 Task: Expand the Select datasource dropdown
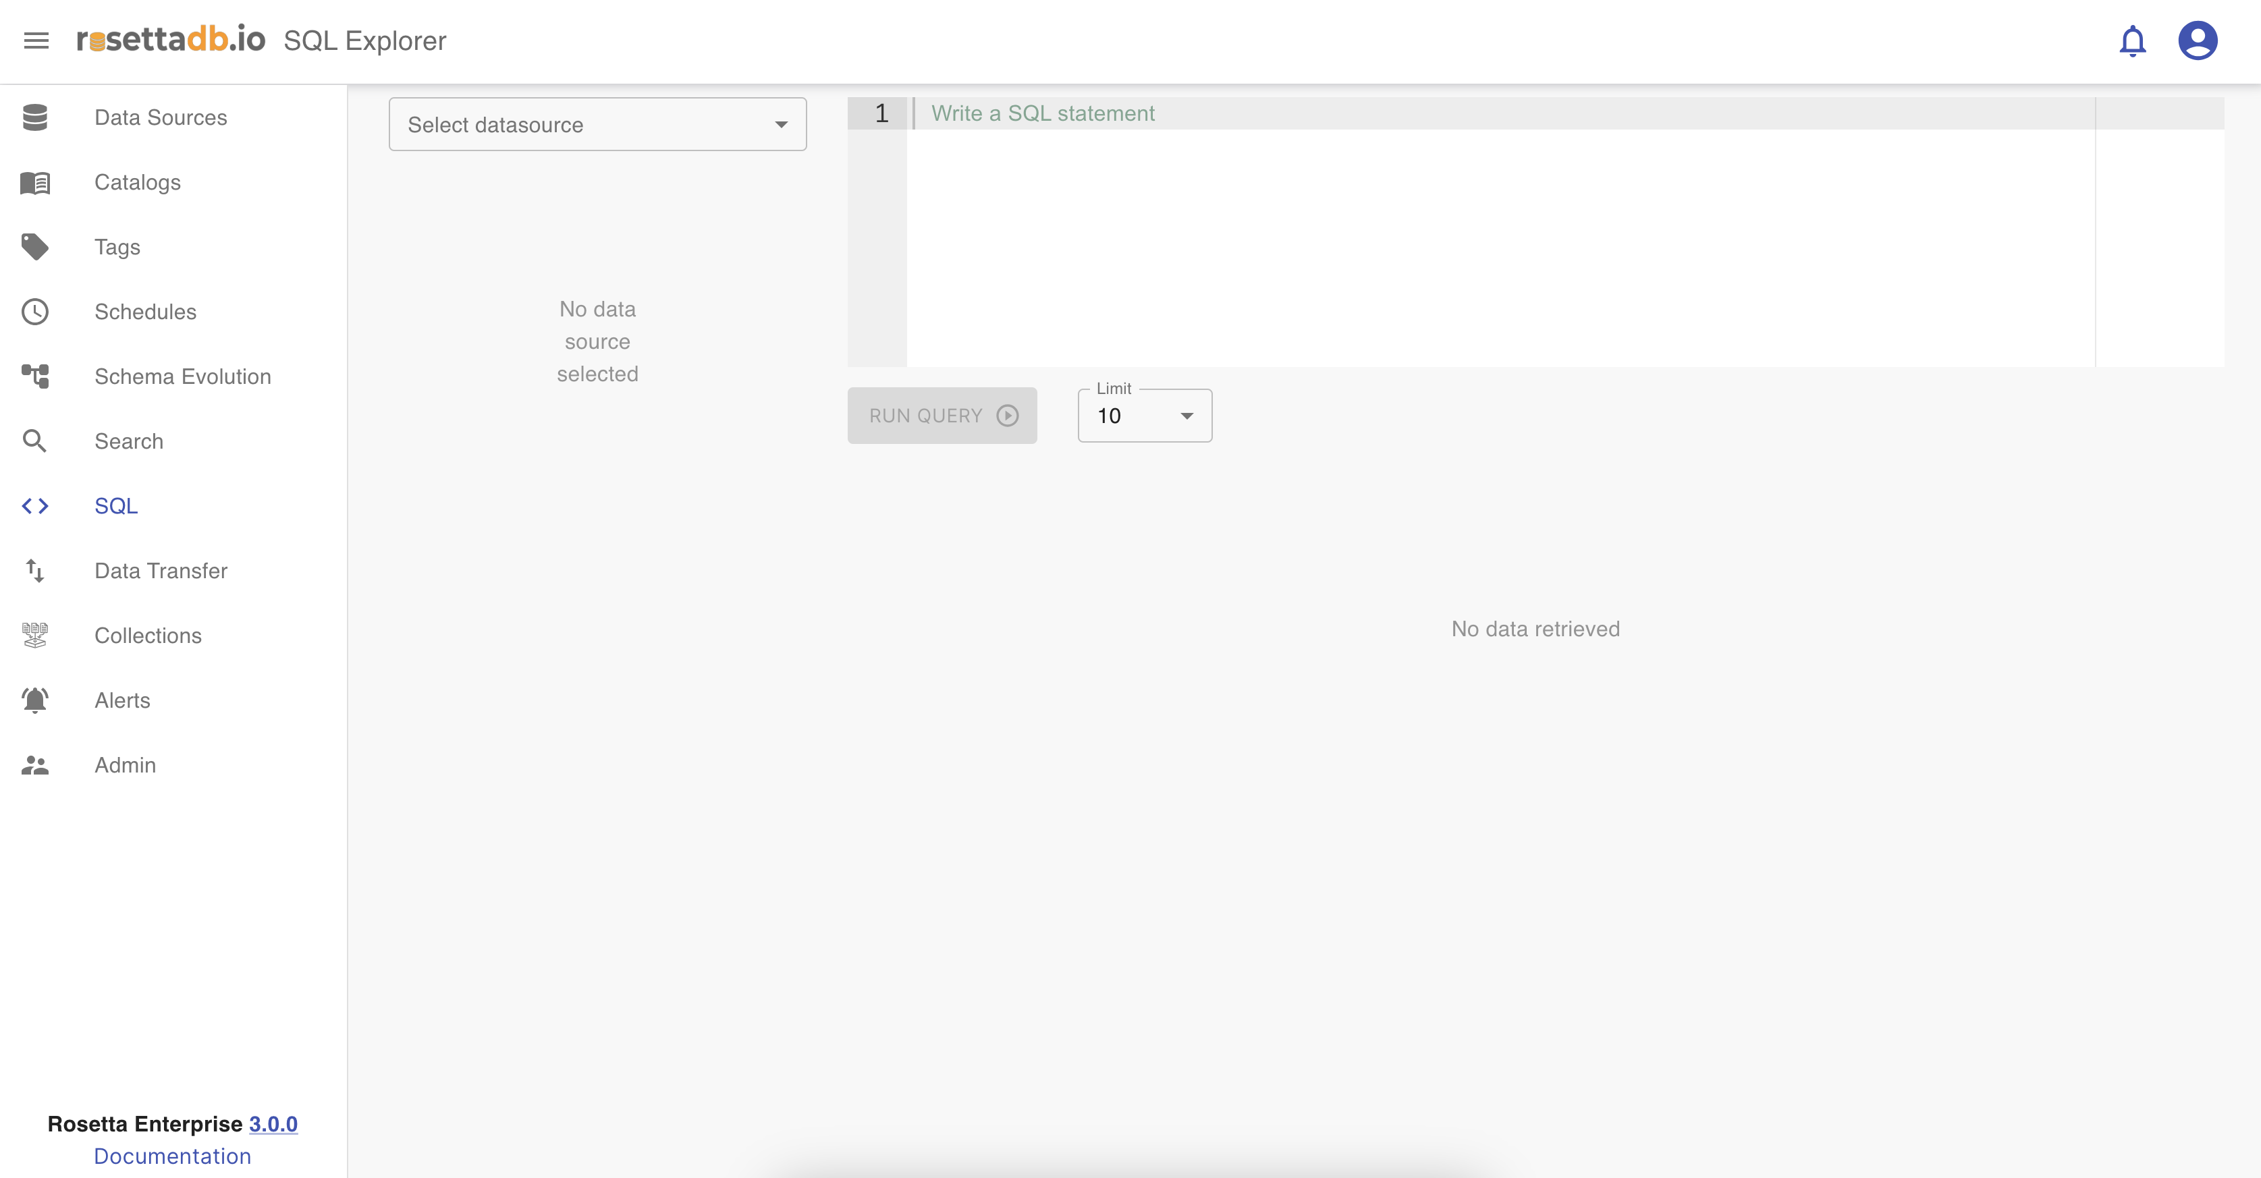[597, 125]
